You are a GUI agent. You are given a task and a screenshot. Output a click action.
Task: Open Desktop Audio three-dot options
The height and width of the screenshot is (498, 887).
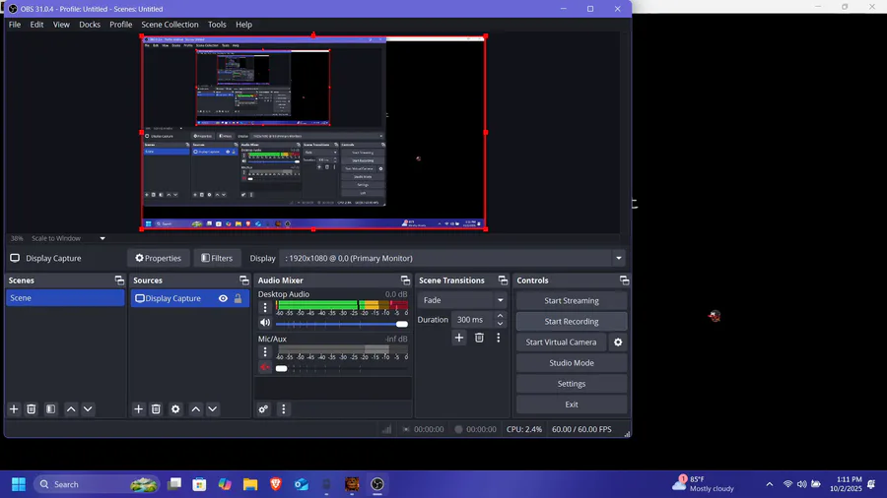(265, 307)
